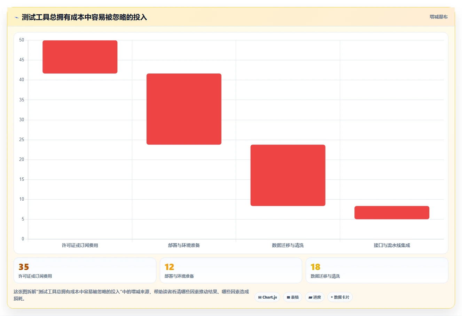Click the lightning icon beside the chart title
Screen dimensions: 462x316
tap(16, 17)
